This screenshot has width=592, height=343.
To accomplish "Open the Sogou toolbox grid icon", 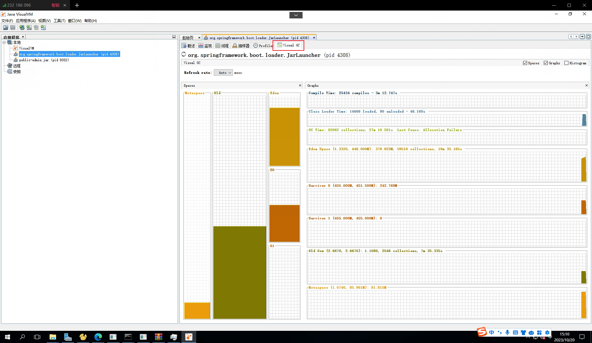I will pyautogui.click(x=539, y=332).
